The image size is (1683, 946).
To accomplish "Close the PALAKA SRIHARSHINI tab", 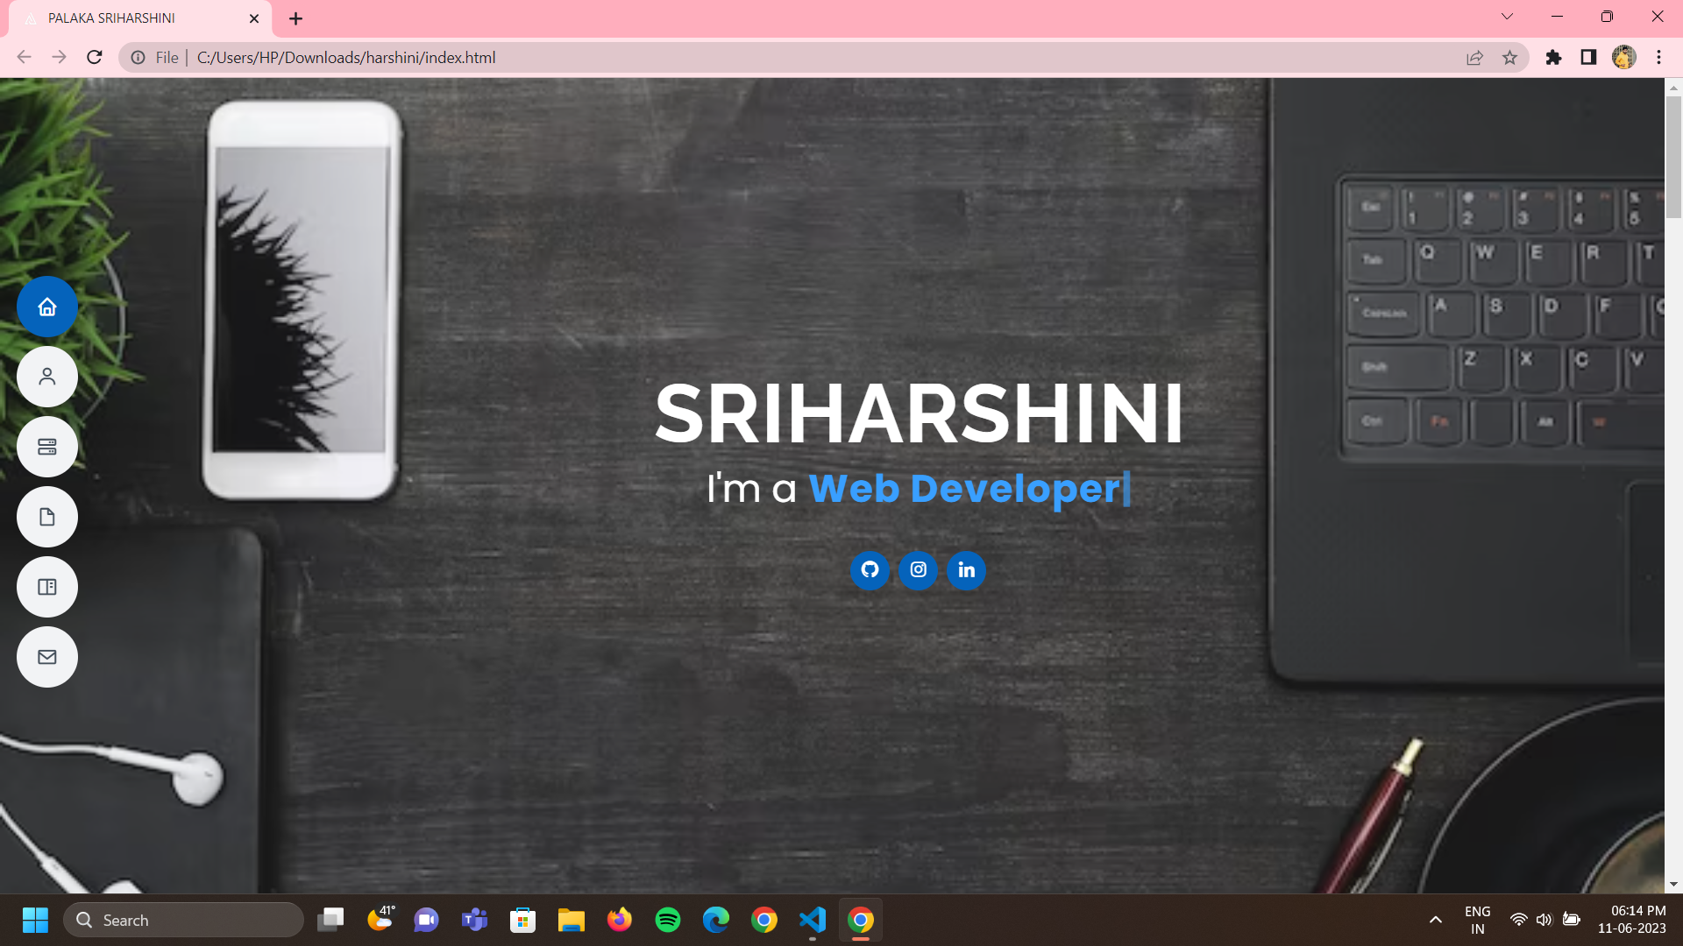I will pos(254,18).
